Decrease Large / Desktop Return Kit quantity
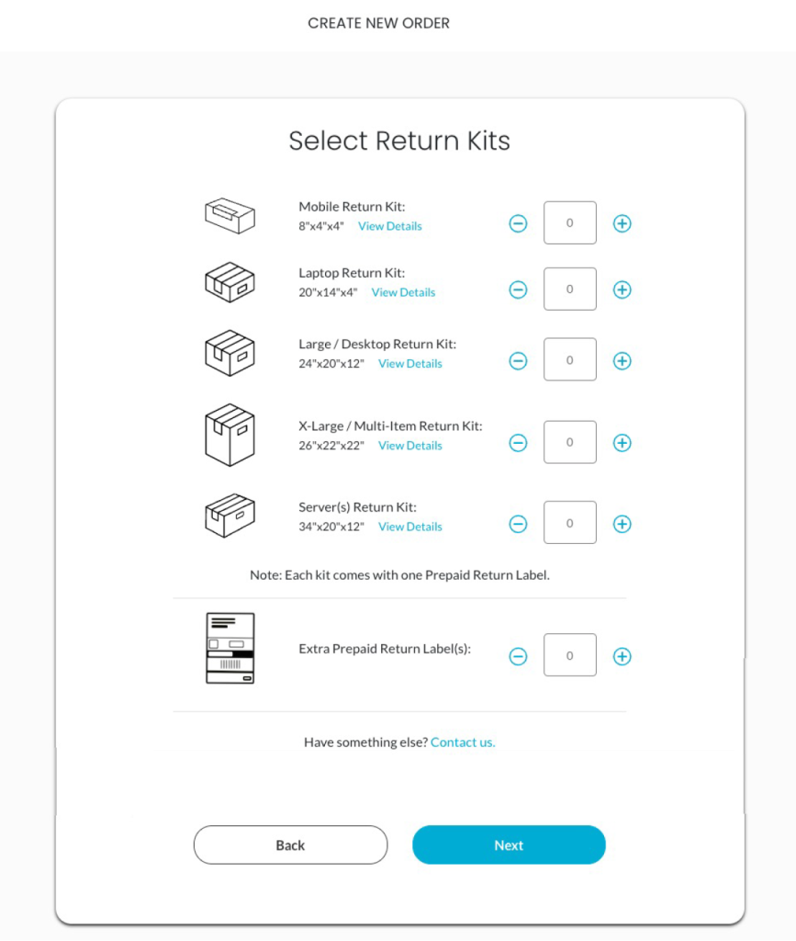796x941 pixels. pyautogui.click(x=518, y=361)
